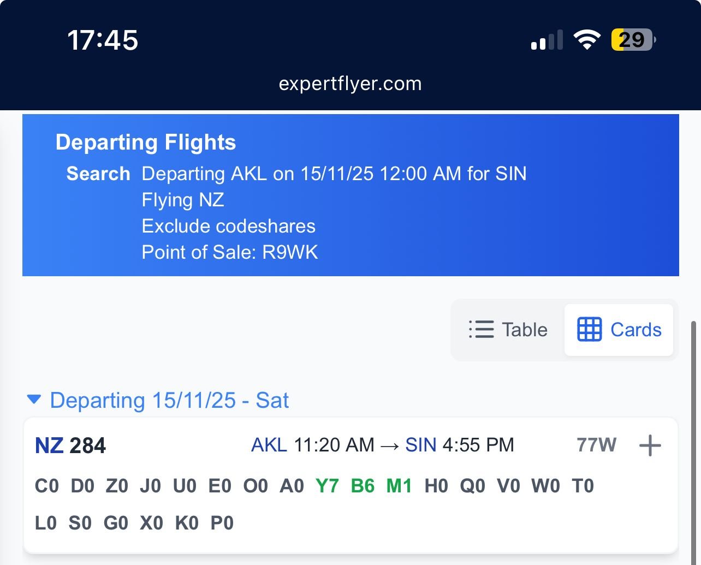This screenshot has width=701, height=565.
Task: Select the Y7 fare class
Action: (x=327, y=485)
